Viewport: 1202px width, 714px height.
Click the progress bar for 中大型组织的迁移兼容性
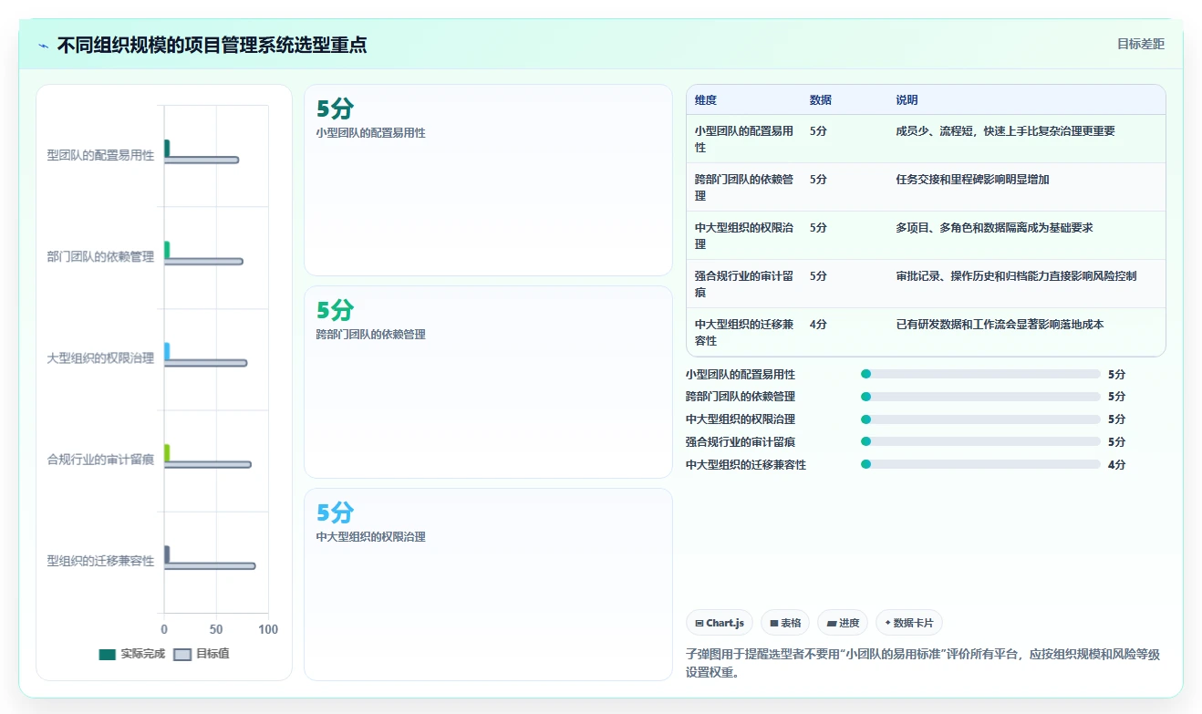[x=980, y=464]
